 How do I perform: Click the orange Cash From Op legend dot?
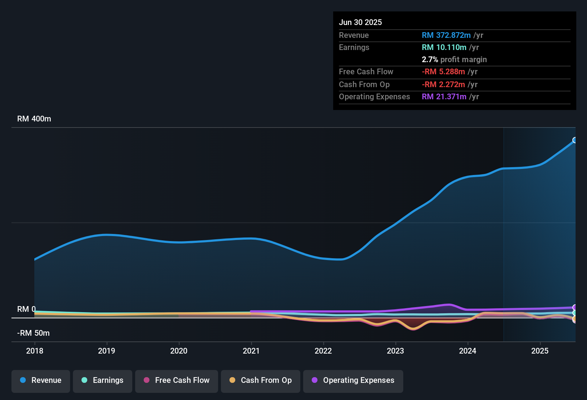pos(232,380)
